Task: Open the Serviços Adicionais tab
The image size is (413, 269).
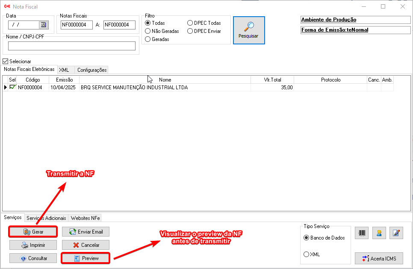Action: (x=46, y=218)
